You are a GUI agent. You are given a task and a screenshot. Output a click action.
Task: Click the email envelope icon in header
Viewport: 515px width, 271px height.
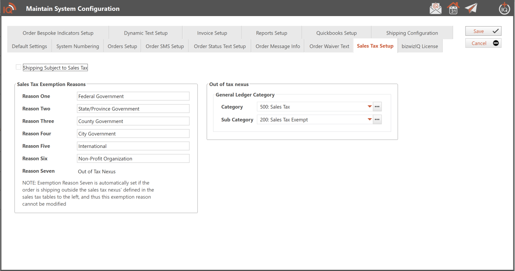pyautogui.click(x=435, y=8)
